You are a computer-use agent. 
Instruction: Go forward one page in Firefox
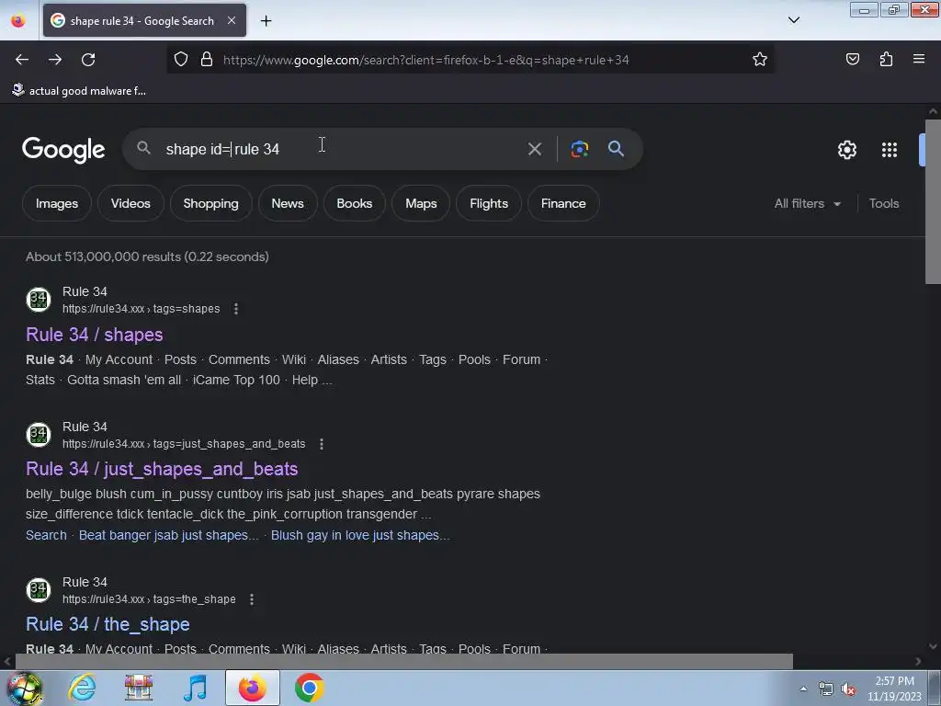[55, 60]
